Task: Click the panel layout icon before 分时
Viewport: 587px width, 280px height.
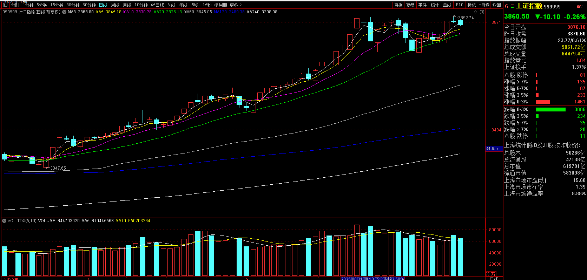Action: 6,5
